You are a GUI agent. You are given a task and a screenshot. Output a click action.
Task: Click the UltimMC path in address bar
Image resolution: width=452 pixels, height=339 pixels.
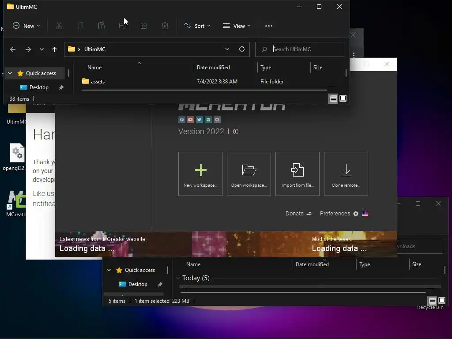pos(95,49)
